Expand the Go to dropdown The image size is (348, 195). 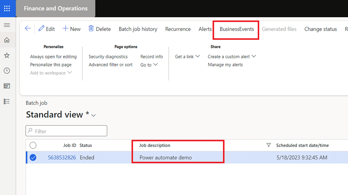point(149,65)
